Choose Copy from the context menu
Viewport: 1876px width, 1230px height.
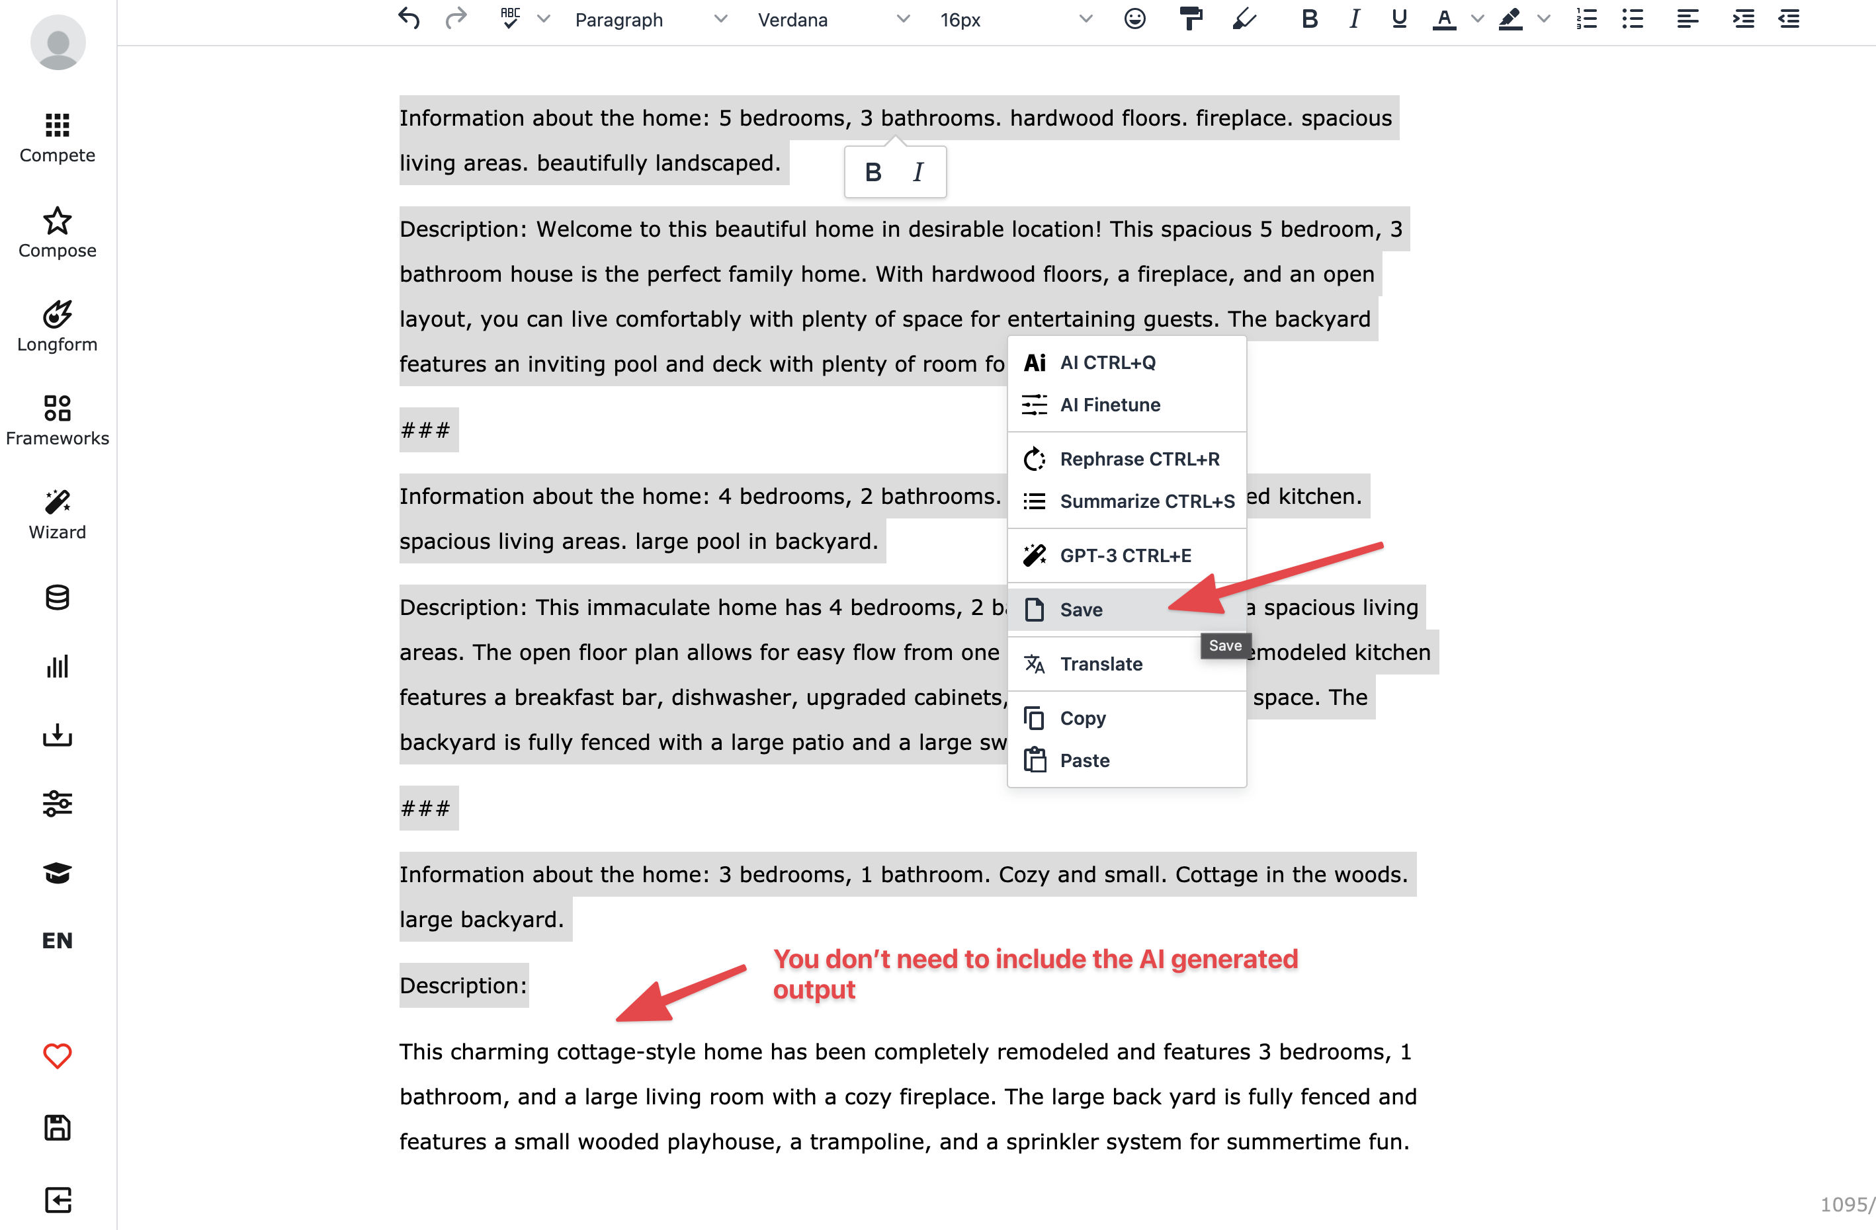click(1127, 719)
